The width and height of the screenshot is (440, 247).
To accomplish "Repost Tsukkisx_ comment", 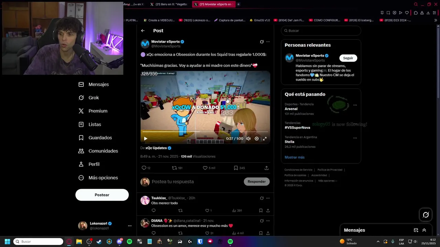I will click(180, 210).
